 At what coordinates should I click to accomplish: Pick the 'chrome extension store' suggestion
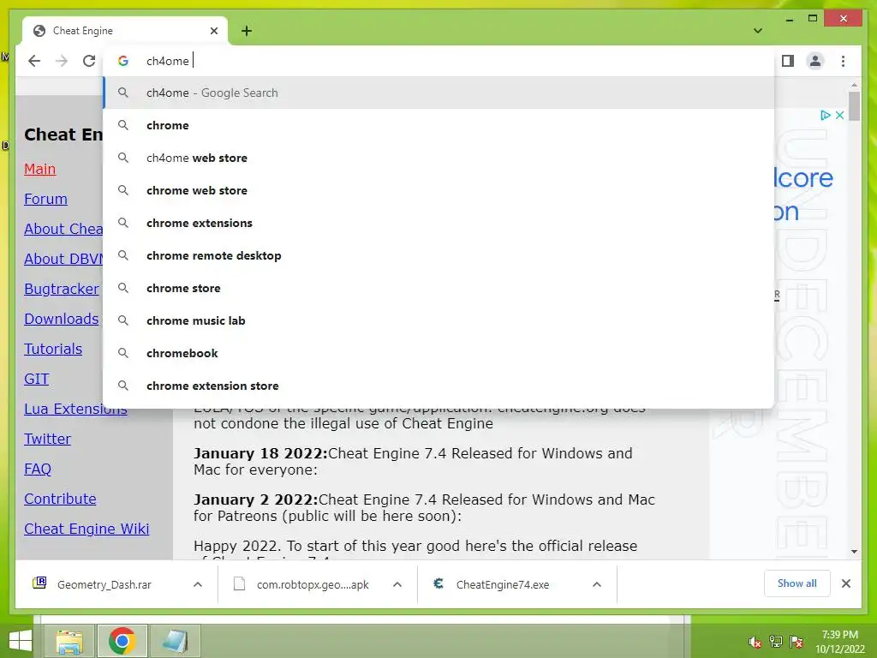click(439, 386)
